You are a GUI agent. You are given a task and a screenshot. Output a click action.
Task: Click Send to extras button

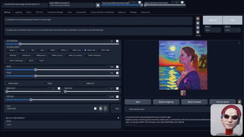click(223, 102)
